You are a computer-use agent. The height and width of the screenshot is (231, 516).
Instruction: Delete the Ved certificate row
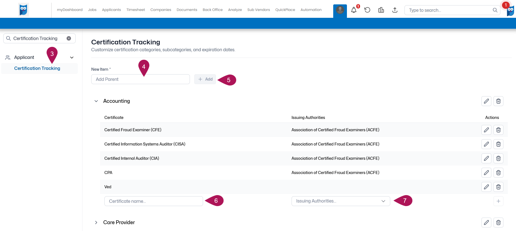(x=498, y=187)
